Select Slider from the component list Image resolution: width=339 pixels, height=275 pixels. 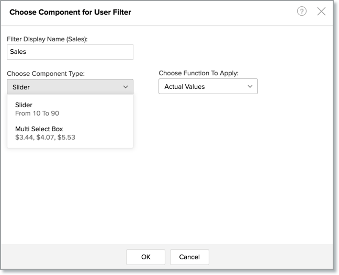[24, 105]
